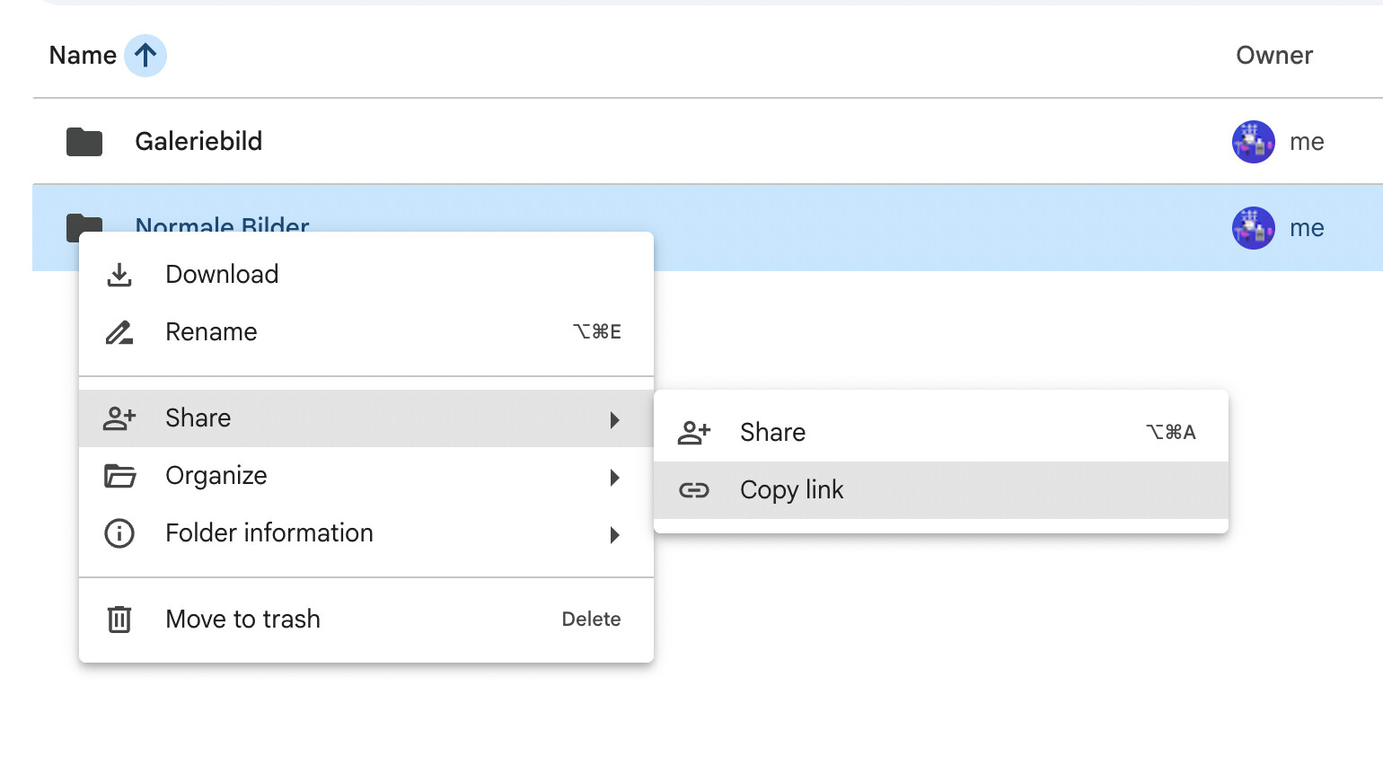Click the Rename pencil icon
Screen dimensions: 1383x765
(x=119, y=332)
